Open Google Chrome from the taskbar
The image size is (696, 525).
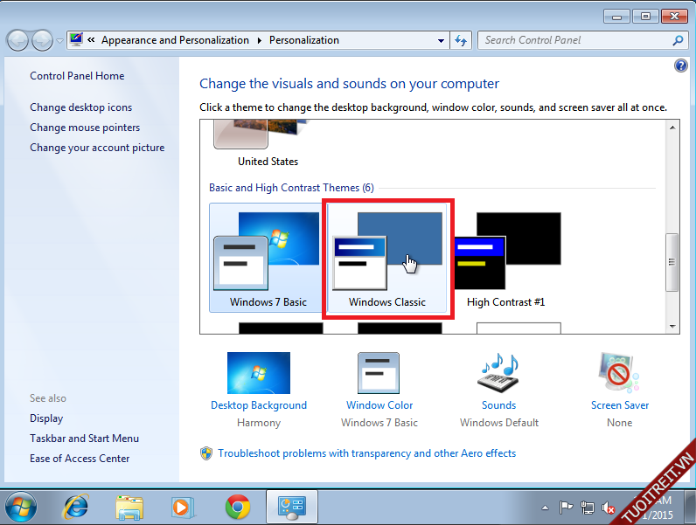(237, 507)
